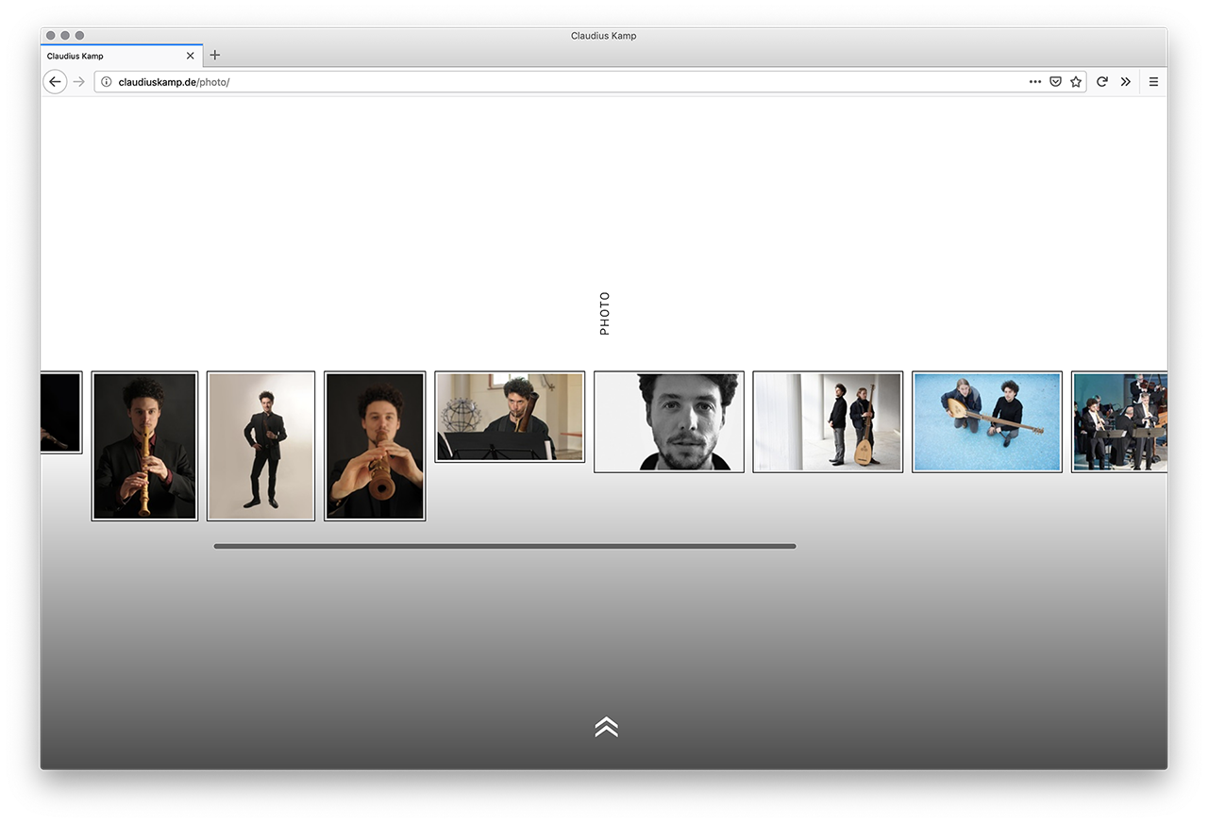
Task: Open portrait photo of man playing recorder
Action: 144,446
